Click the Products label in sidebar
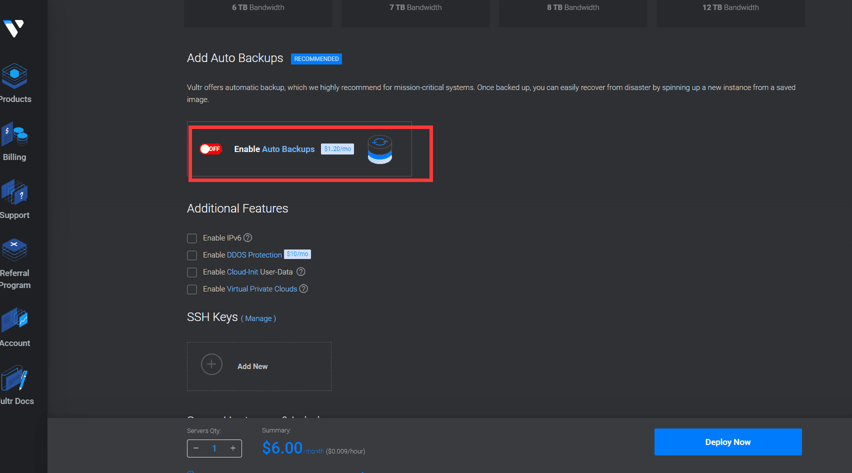This screenshot has width=852, height=473. click(15, 99)
